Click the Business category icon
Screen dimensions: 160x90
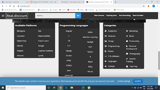point(106,36)
